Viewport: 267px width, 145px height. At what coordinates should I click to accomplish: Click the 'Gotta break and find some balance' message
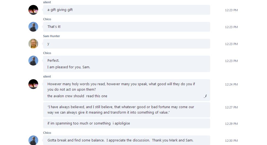(126, 140)
